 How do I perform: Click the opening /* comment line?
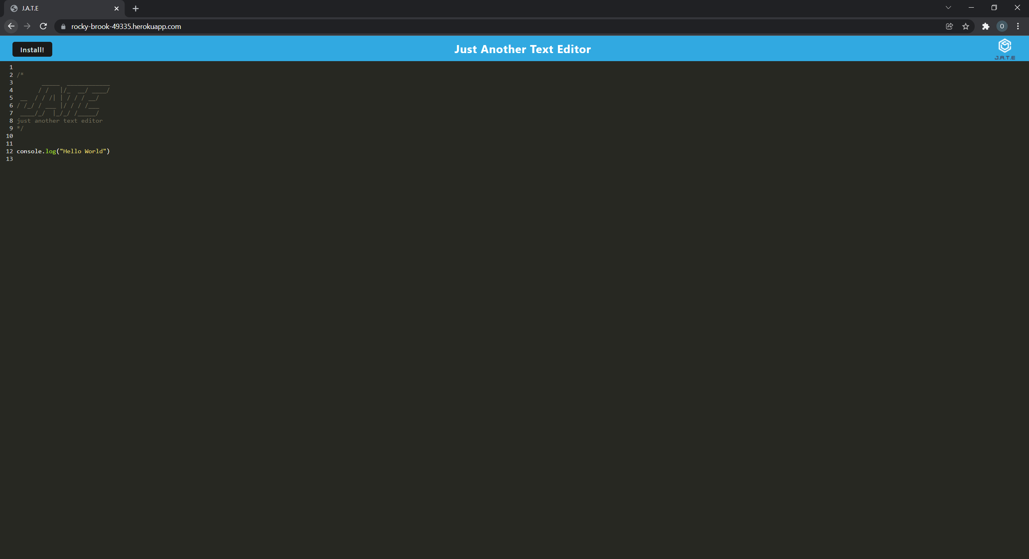pyautogui.click(x=20, y=75)
